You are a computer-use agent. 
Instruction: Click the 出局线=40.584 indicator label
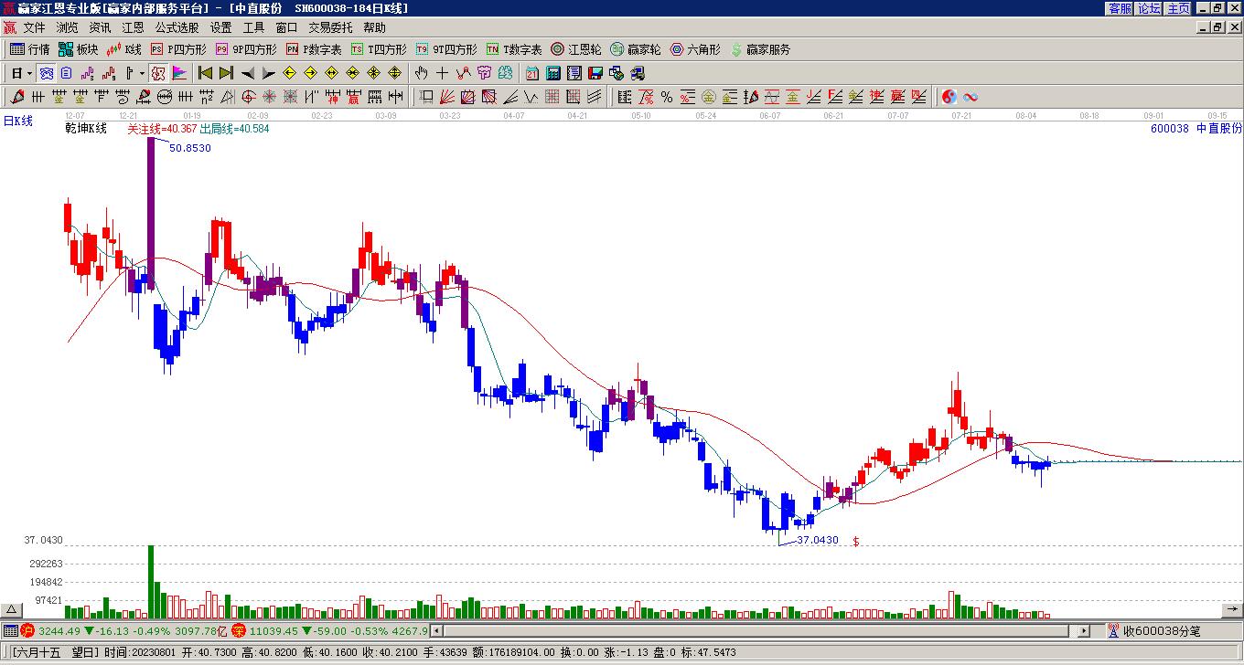234,129
